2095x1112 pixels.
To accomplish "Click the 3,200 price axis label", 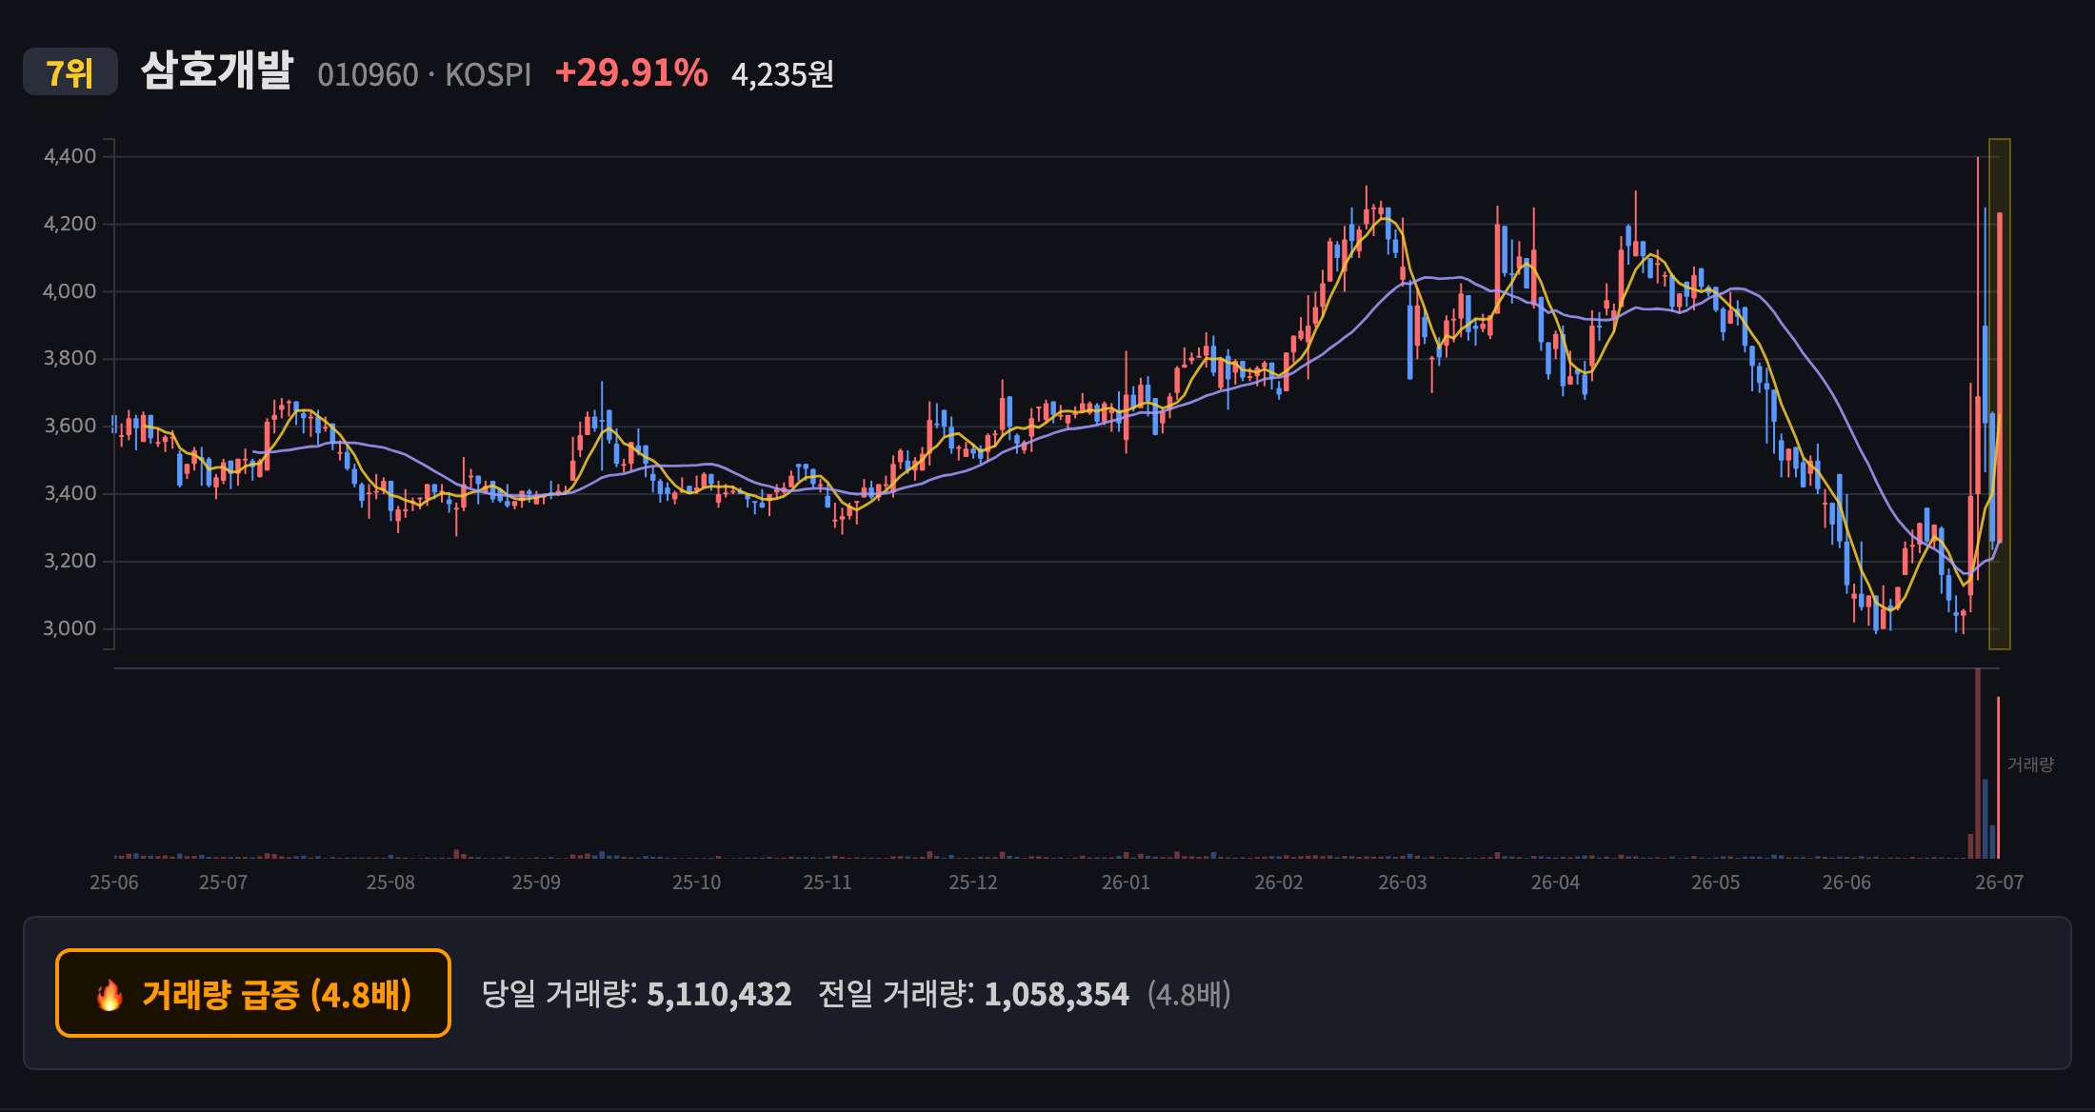I will pos(70,561).
